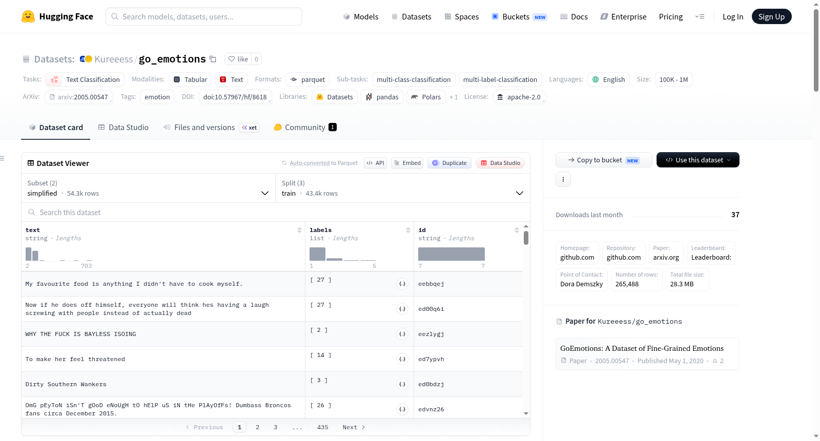Click the xet badge on Files tab
This screenshot has height=441, width=820.
click(x=250, y=128)
